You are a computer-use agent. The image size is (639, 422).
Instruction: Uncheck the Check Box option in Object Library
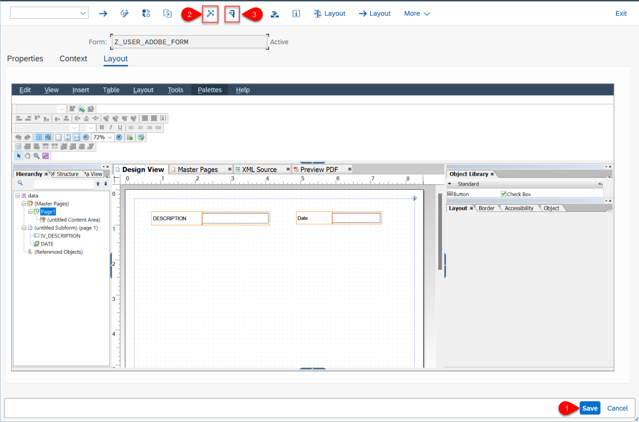tap(504, 194)
